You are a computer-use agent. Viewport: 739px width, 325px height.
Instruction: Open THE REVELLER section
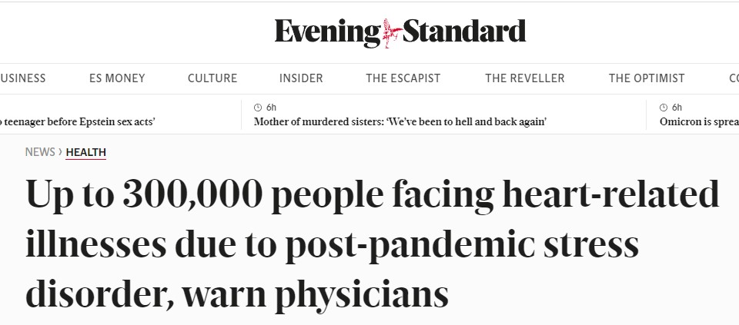525,78
